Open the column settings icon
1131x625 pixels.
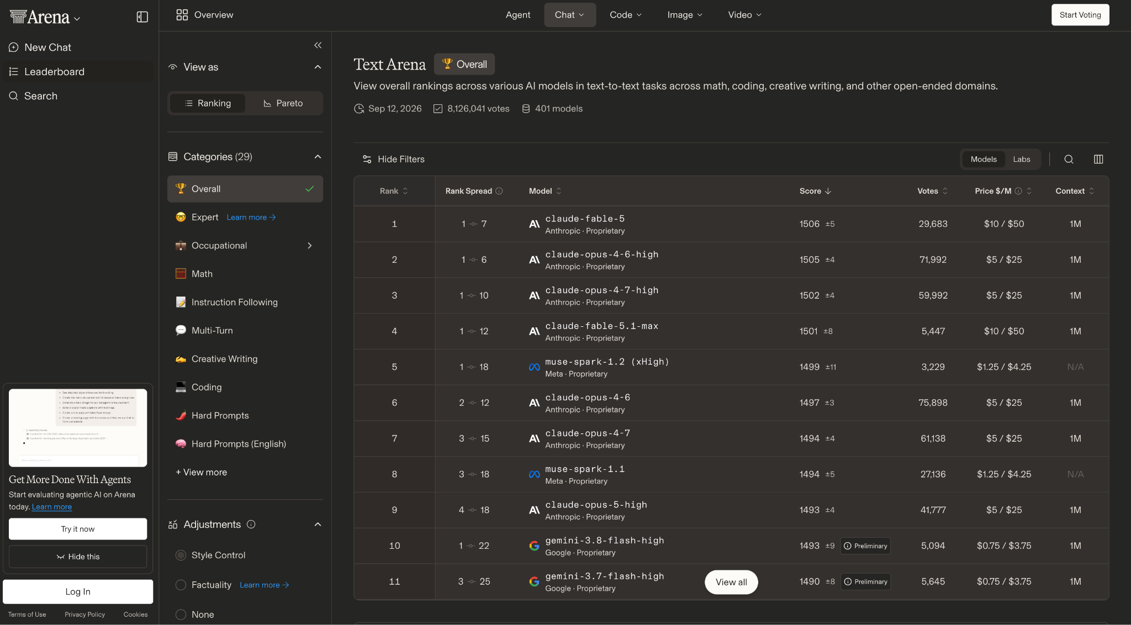1098,159
